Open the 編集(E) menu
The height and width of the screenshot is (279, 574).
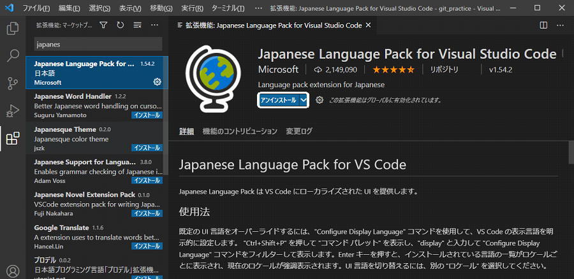coord(69,8)
